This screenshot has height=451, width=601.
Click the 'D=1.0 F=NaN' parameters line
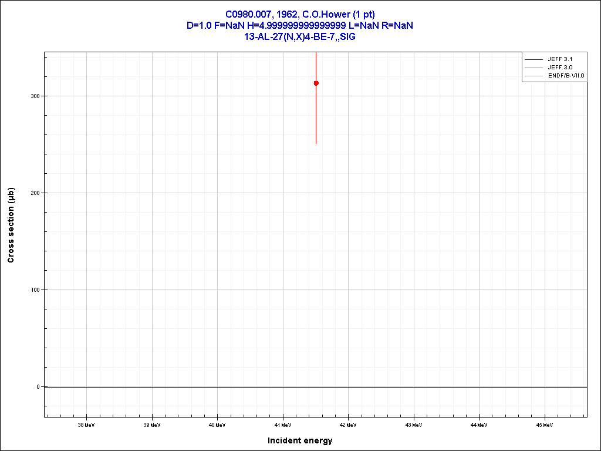pos(300,25)
